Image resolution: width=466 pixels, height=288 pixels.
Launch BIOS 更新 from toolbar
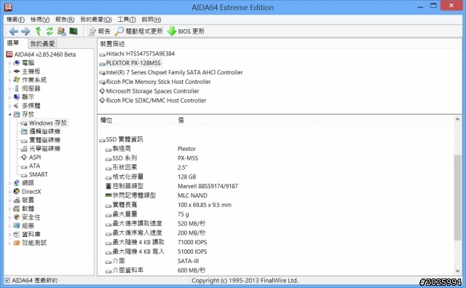click(186, 31)
